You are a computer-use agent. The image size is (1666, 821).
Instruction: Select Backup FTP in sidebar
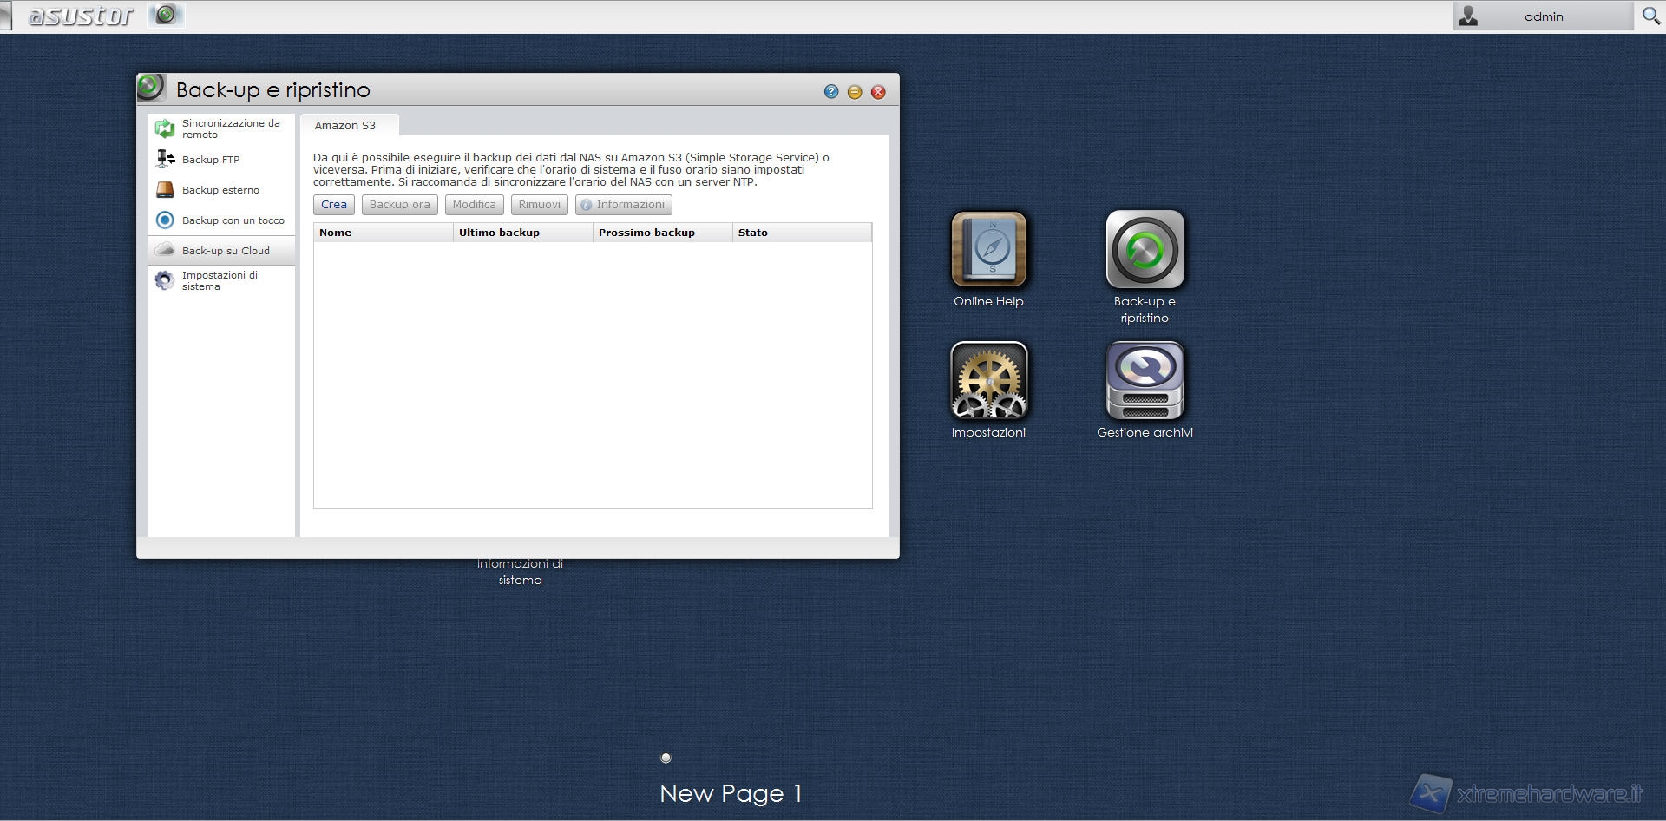(x=211, y=160)
